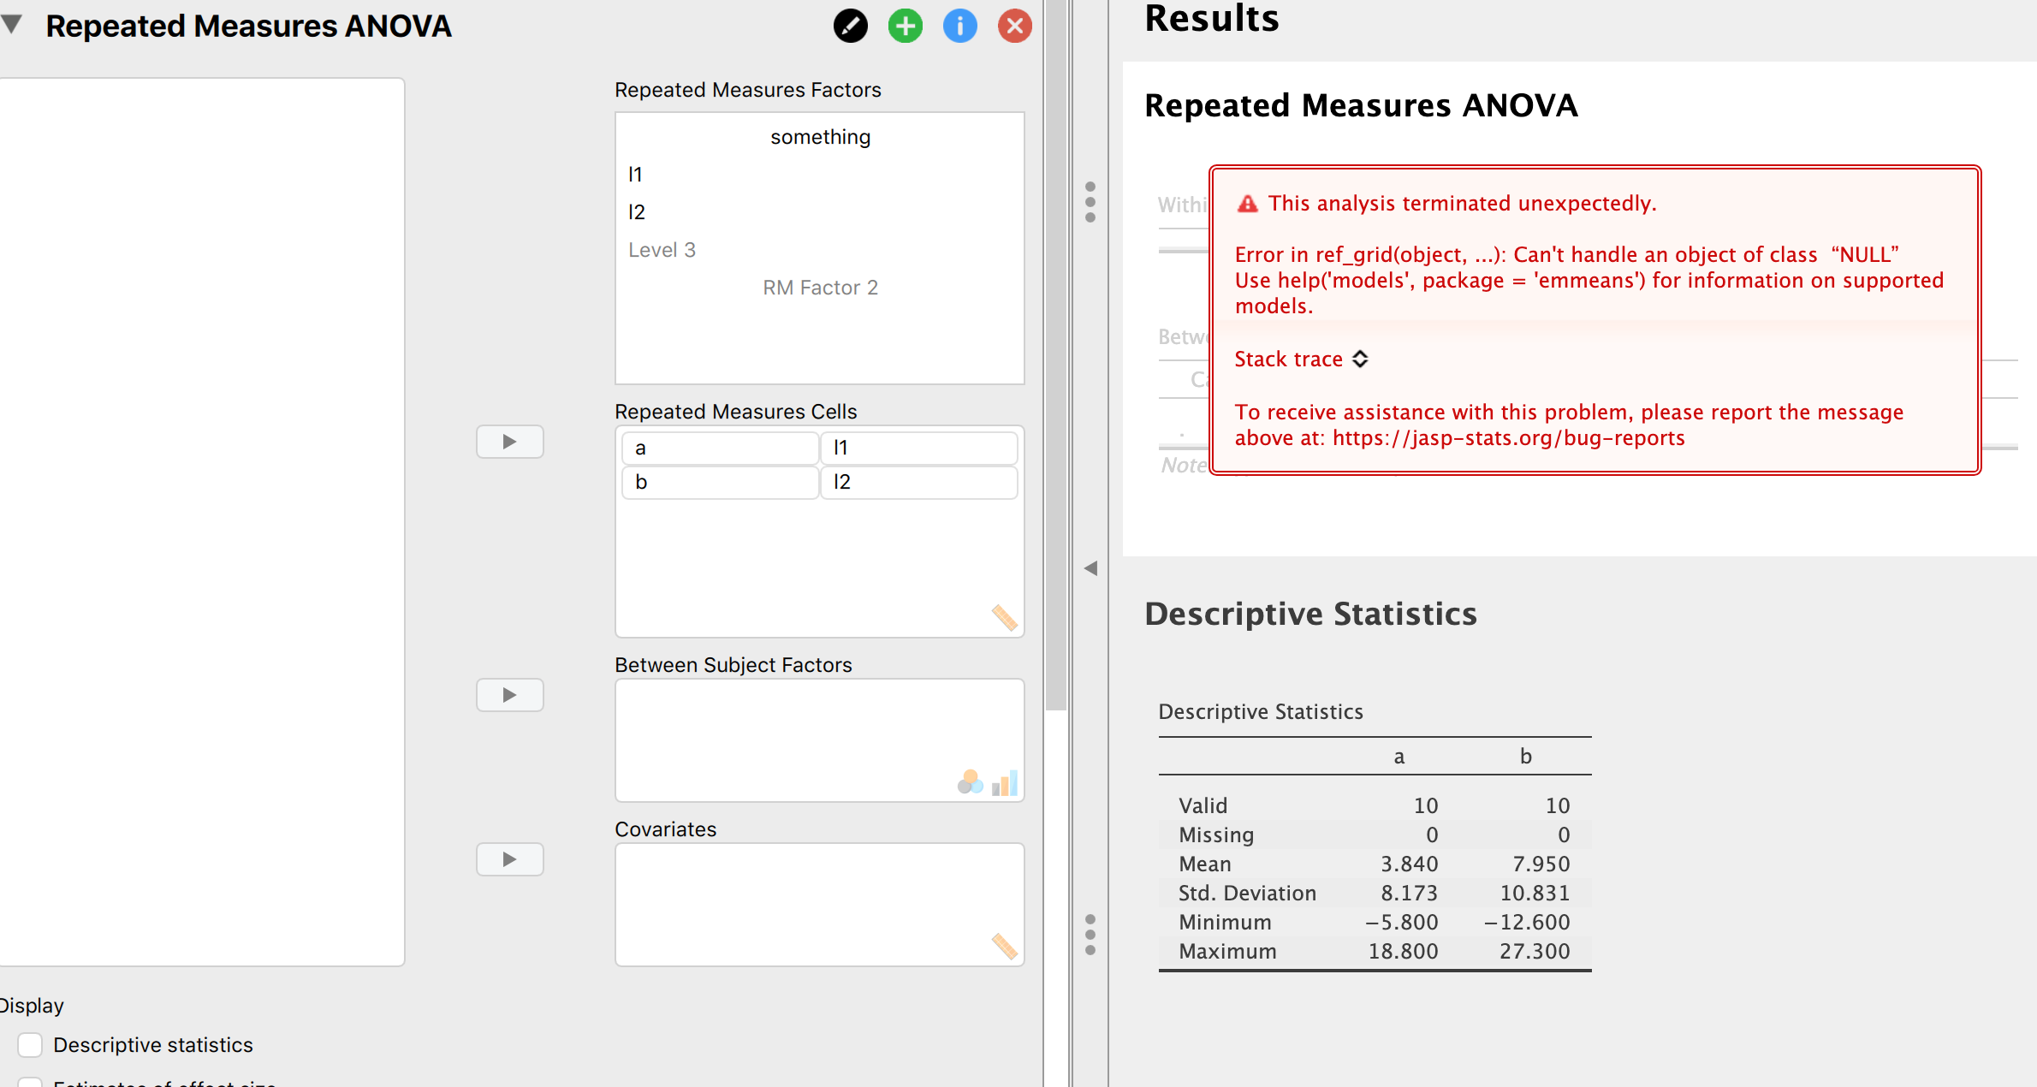Toggle selection of the RM Factor 2 entry
The height and width of the screenshot is (1087, 2037).
(x=819, y=288)
